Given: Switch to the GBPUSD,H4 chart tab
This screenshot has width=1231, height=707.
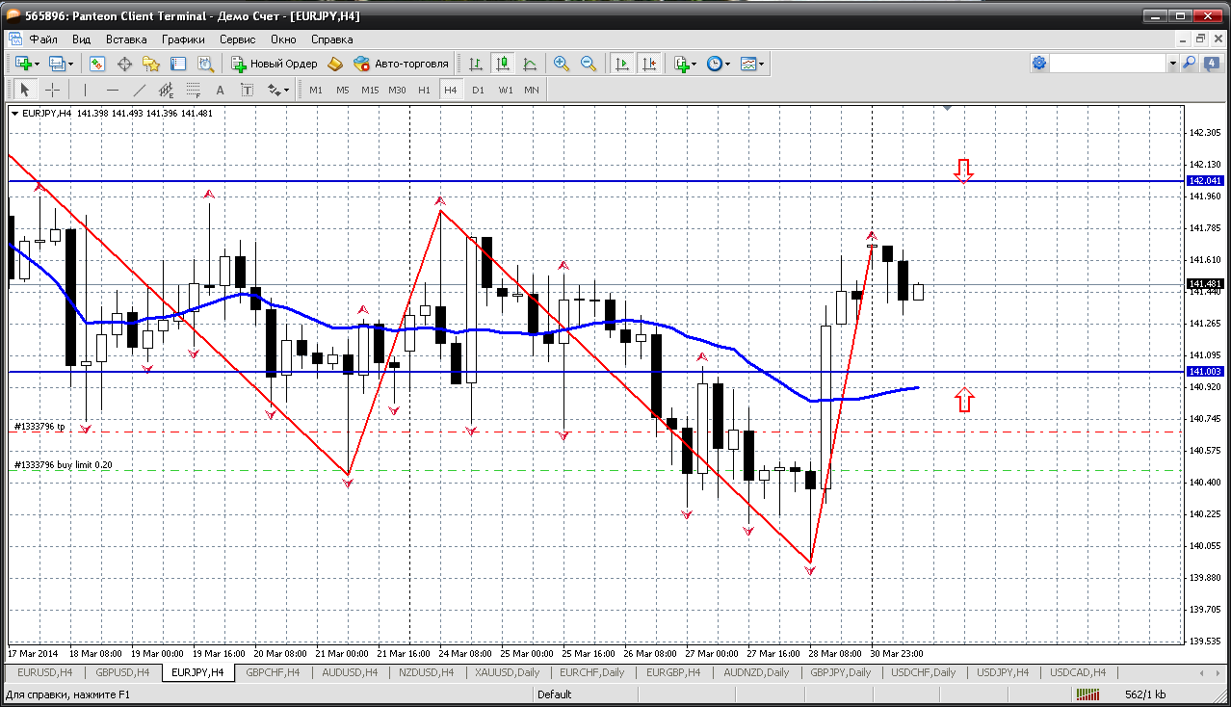Looking at the screenshot, I should (121, 672).
